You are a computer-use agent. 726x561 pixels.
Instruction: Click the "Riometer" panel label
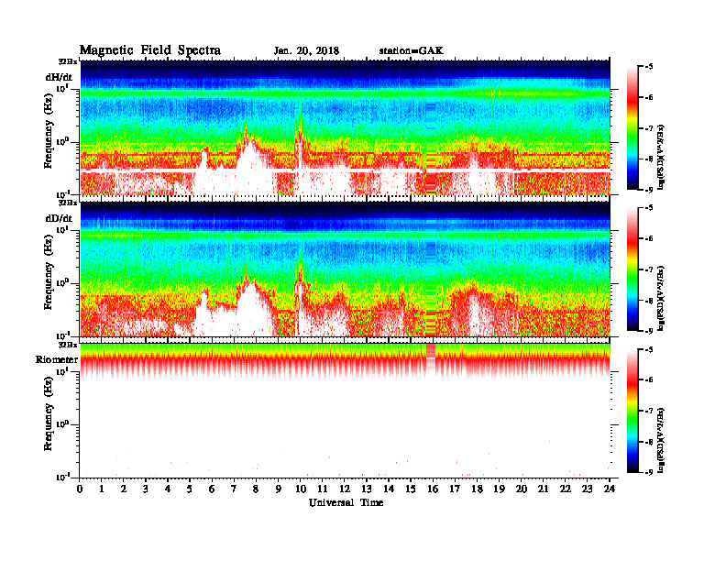pos(57,359)
